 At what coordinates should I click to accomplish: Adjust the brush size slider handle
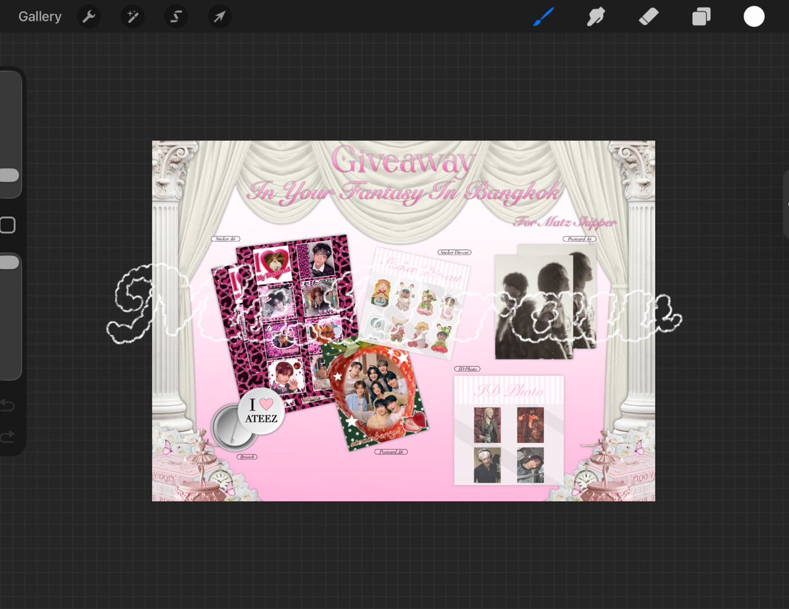pyautogui.click(x=9, y=175)
